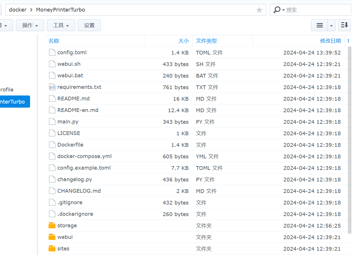
Task: Click the file icon beside .dockerignore
Action: tap(52, 214)
